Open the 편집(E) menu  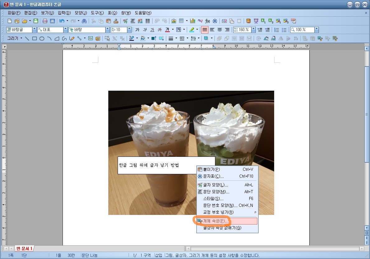tap(31, 13)
